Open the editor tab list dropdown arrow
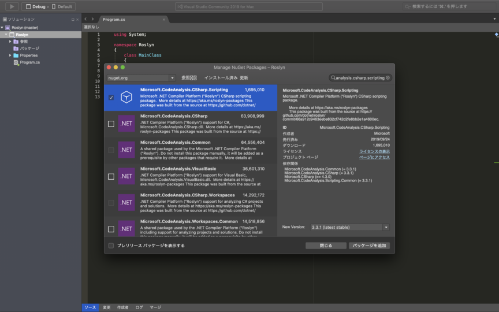Viewport: 499px width, 312px height. (x=494, y=19)
